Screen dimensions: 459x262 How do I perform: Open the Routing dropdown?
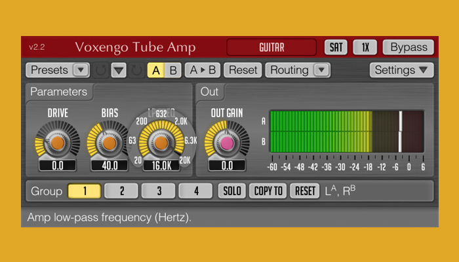point(298,70)
